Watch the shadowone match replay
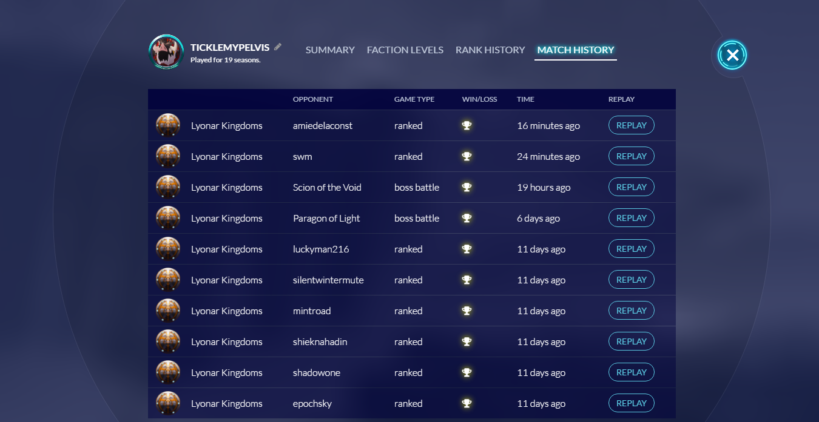Viewport: 819px width, 422px height. (x=632, y=372)
